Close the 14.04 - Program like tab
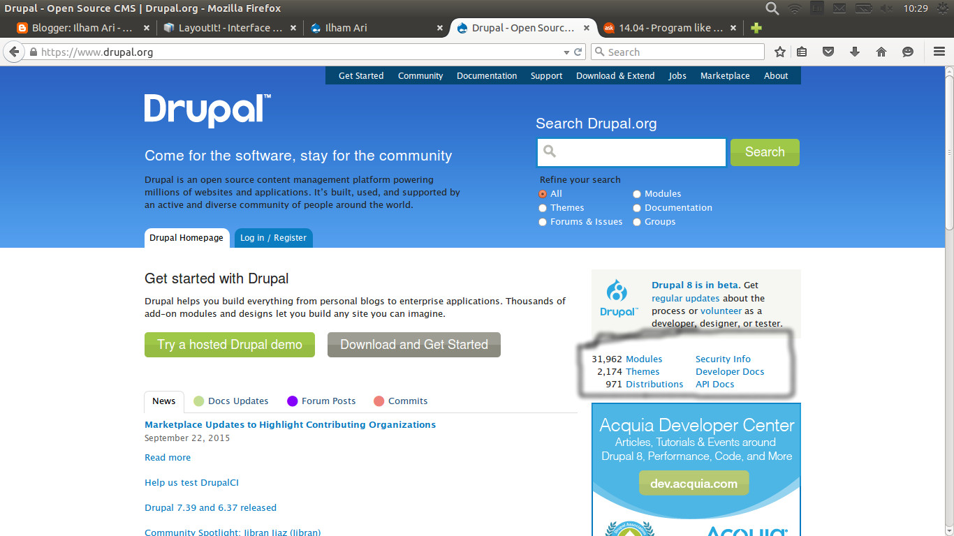The width and height of the screenshot is (954, 536). point(733,28)
